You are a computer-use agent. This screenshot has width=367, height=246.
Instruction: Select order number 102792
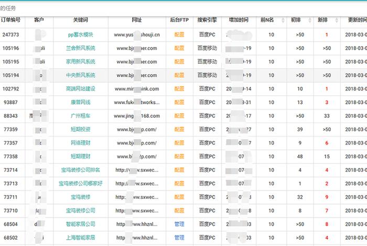tap(11, 89)
